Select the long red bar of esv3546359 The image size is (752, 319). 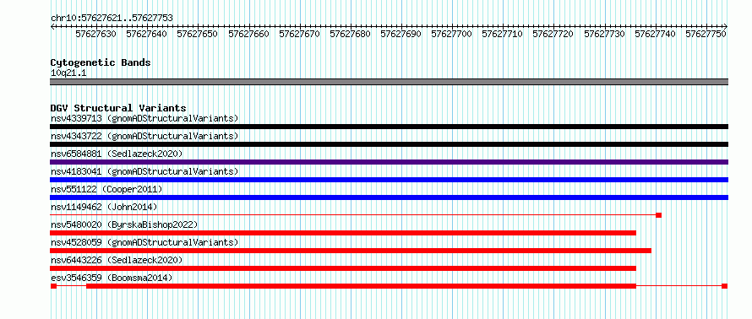(361, 286)
